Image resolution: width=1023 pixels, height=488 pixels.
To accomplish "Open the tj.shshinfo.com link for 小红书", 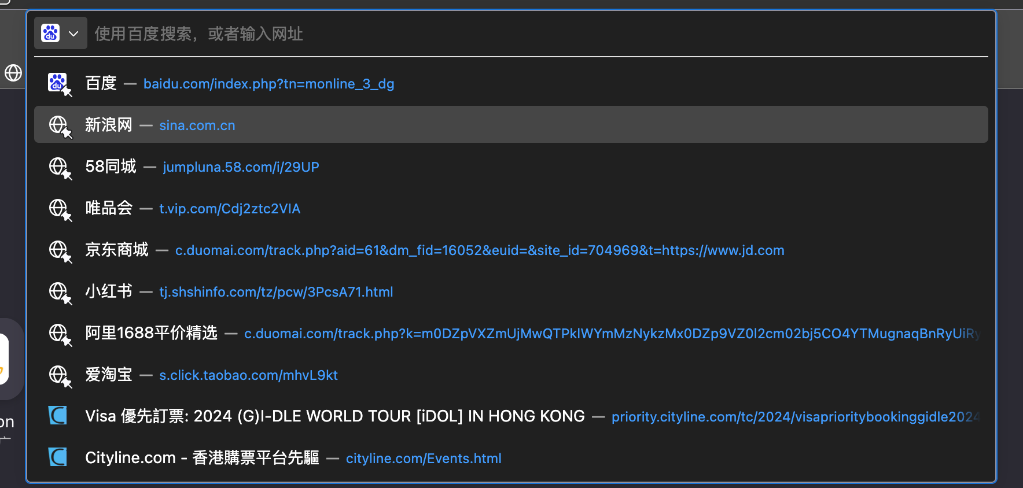I will tap(276, 292).
